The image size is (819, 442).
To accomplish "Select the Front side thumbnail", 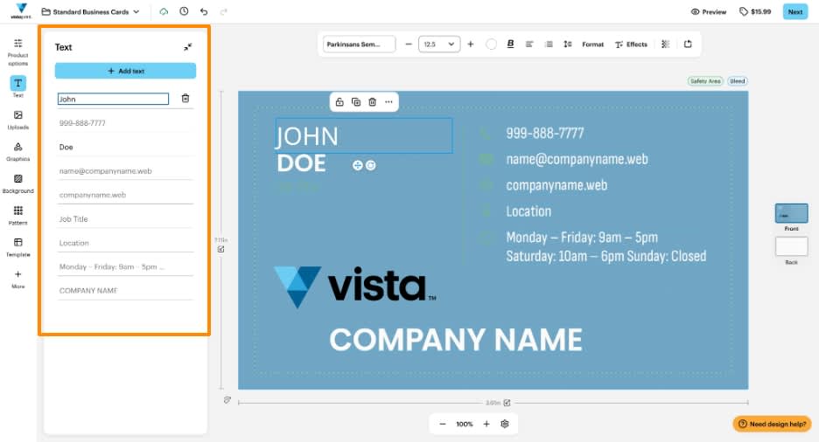I will pos(791,213).
